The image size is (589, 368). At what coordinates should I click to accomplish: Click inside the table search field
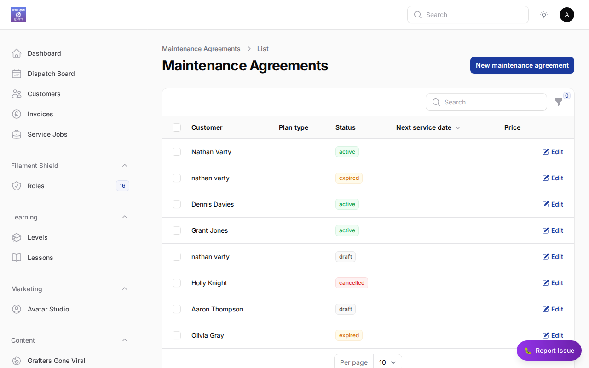(486, 102)
